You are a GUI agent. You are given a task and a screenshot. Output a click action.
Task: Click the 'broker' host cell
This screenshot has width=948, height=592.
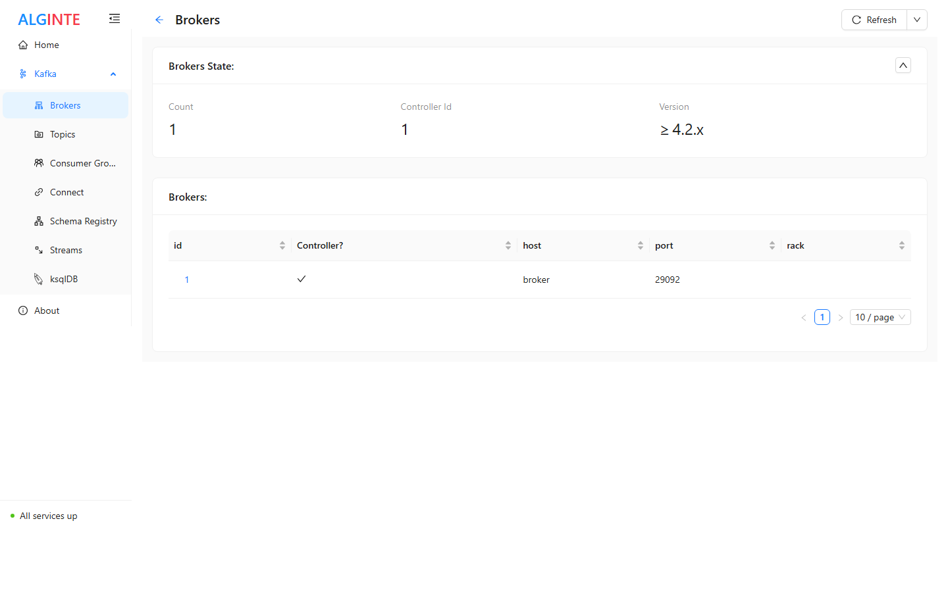536,280
